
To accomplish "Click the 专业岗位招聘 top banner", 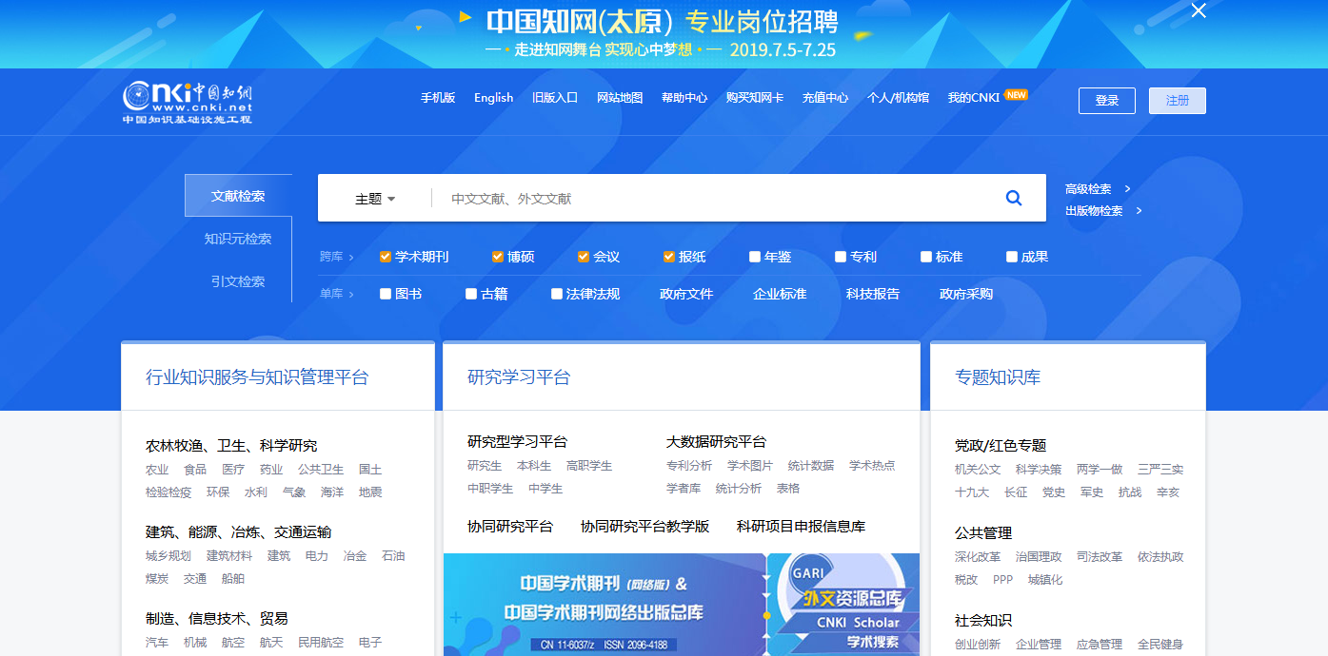I will tap(664, 34).
